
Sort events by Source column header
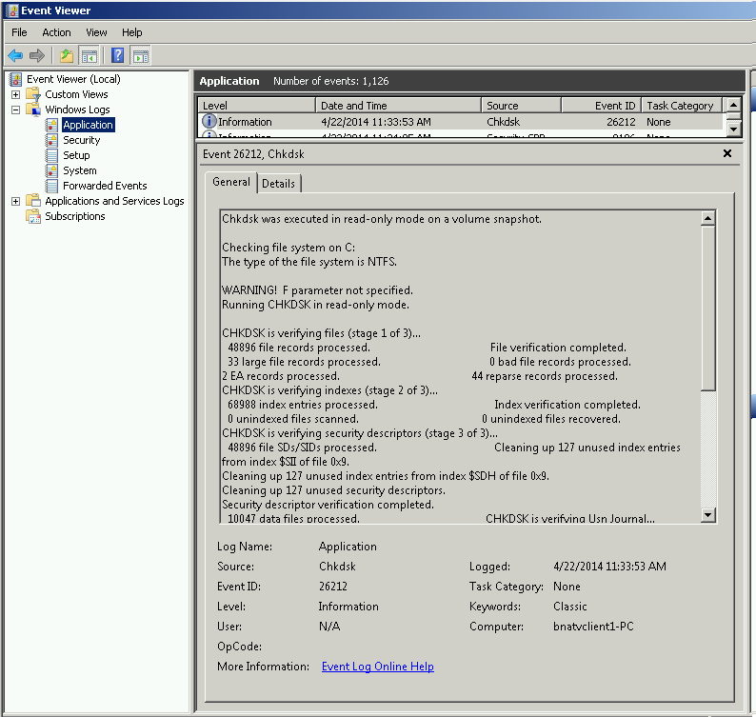pyautogui.click(x=521, y=105)
